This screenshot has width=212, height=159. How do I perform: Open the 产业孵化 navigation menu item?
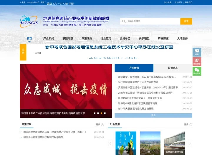pyautogui.click(x=163, y=38)
